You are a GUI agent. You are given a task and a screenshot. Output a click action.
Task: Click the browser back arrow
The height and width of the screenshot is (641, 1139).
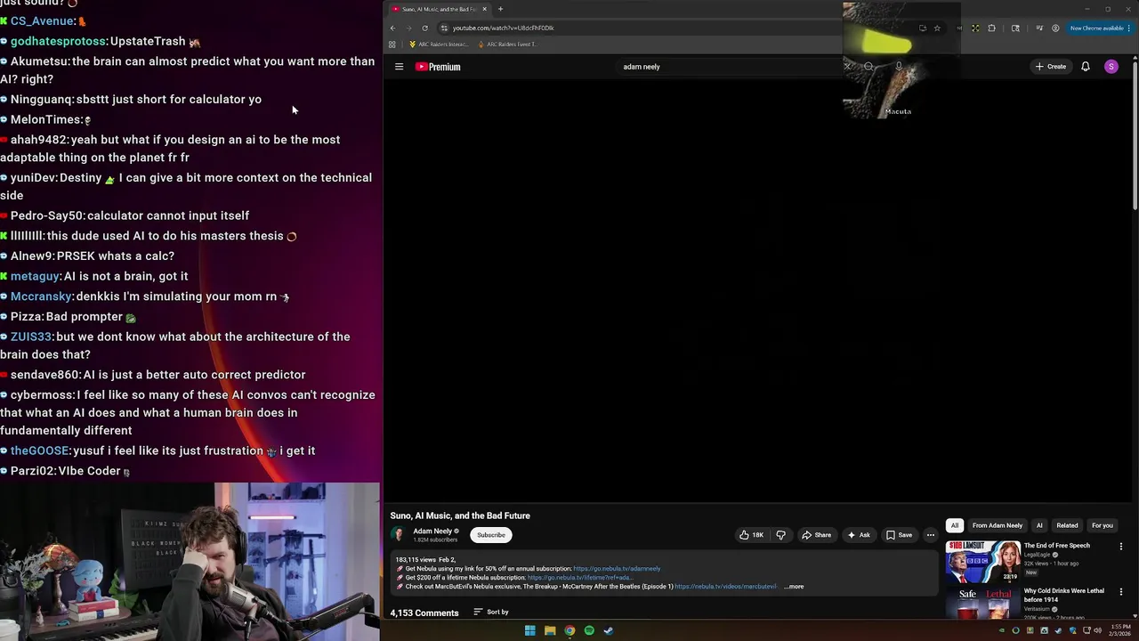pyautogui.click(x=392, y=28)
